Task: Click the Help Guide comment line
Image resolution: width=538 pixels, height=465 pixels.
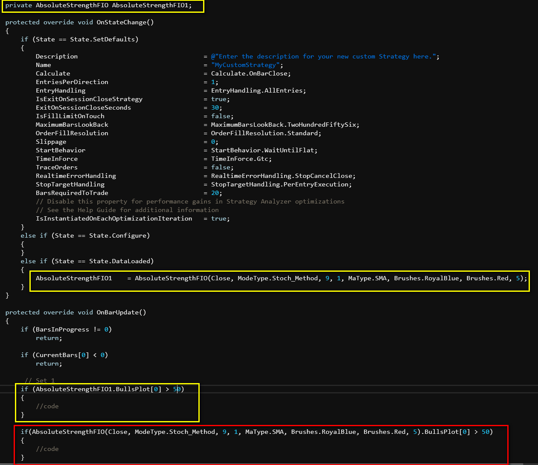Action: tap(127, 210)
